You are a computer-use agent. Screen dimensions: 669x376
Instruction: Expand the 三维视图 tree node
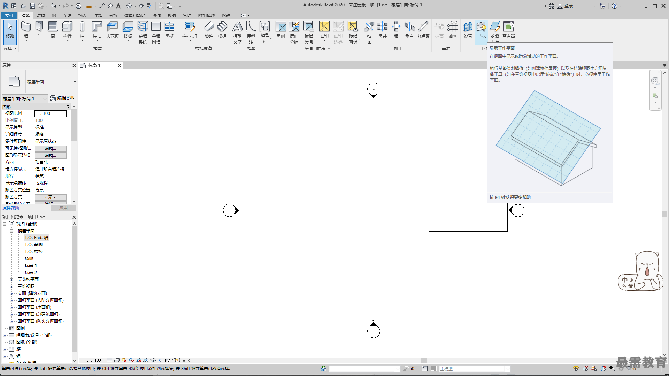[11, 287]
